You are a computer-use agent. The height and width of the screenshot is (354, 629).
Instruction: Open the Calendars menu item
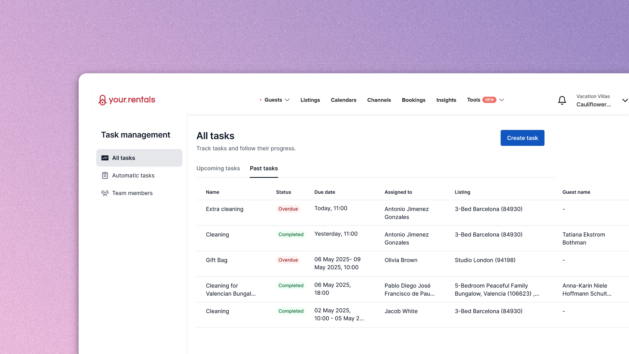coord(343,100)
